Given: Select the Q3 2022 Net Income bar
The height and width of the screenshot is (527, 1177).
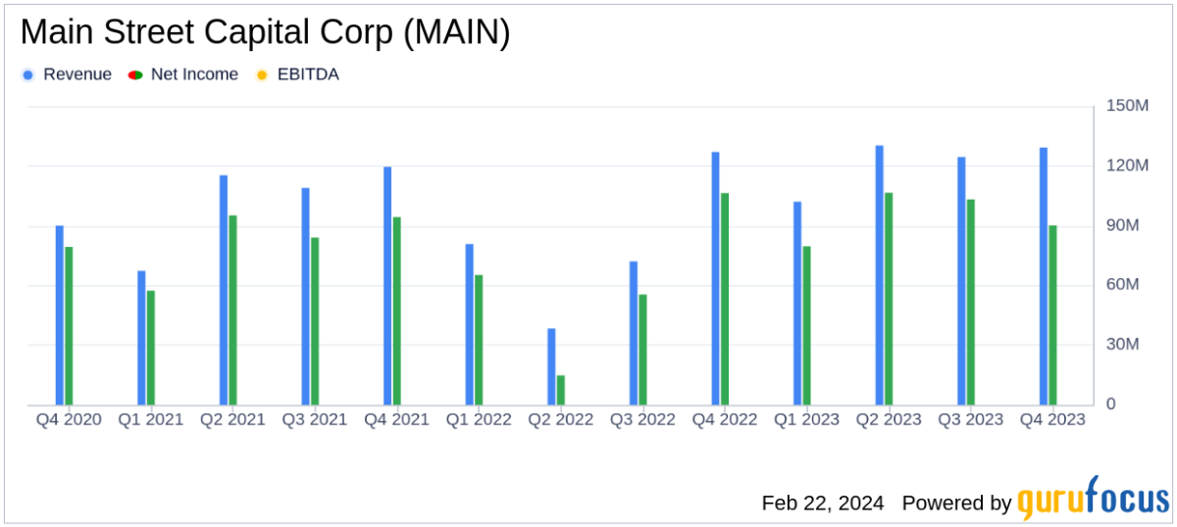Looking at the screenshot, I should (x=642, y=350).
